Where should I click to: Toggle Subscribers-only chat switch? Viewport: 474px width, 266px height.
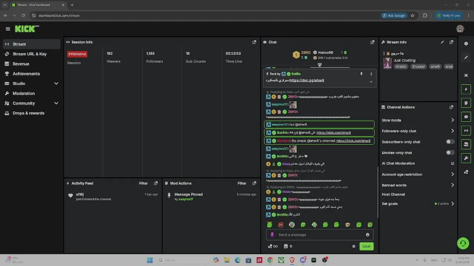(450, 142)
